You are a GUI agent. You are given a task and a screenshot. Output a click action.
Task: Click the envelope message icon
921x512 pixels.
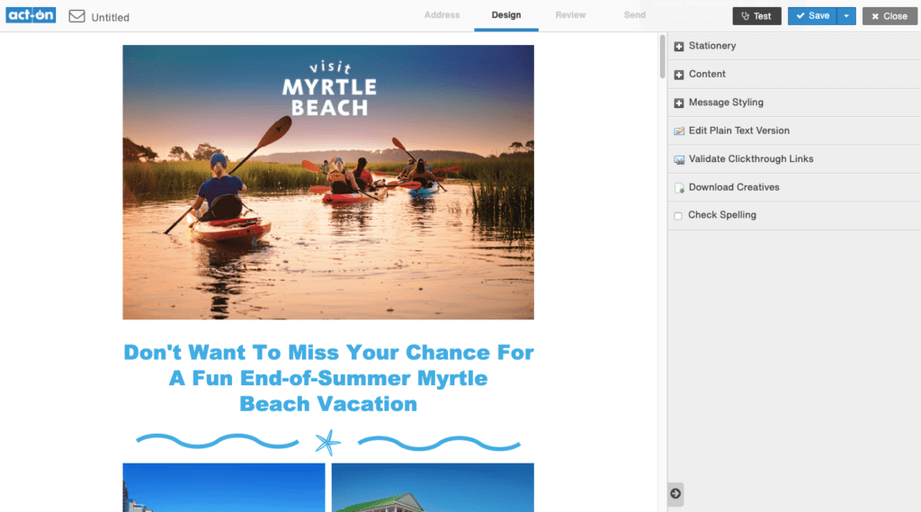tap(77, 16)
